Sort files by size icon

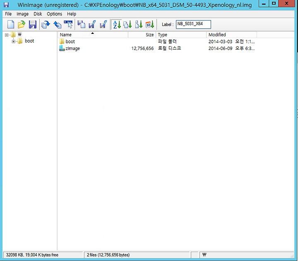click(x=139, y=24)
